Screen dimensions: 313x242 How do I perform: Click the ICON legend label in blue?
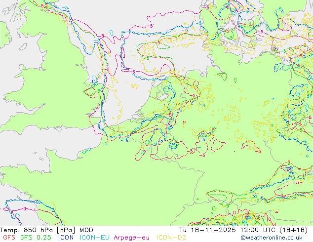pyautogui.click(x=66, y=238)
